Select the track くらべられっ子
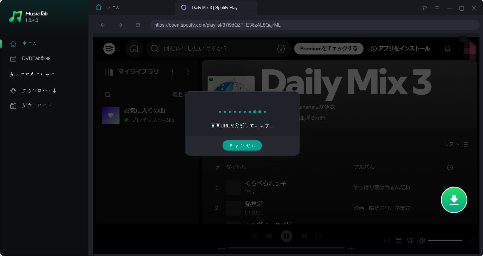483x256 pixels. point(265,183)
